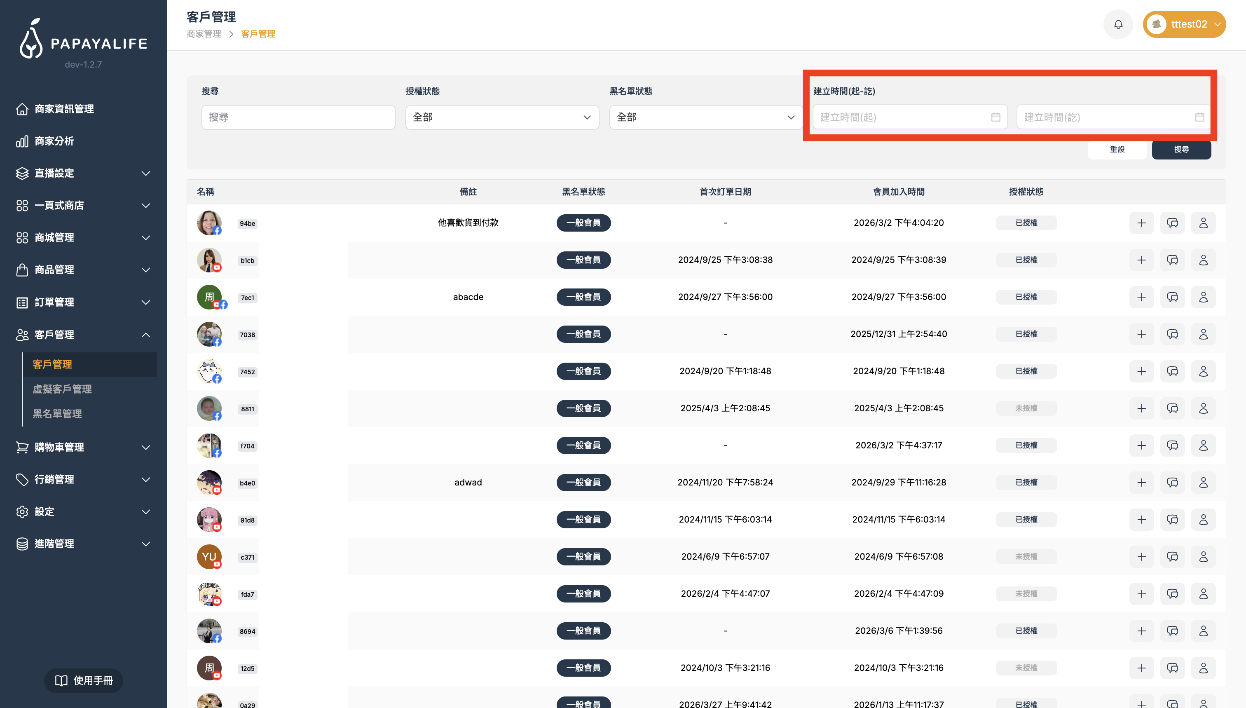Click profile icon for customer 7ec1
Viewport: 1246px width, 708px height.
1203,297
